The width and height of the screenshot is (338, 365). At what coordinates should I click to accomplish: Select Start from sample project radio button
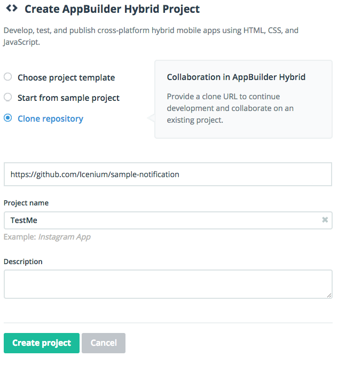click(7, 97)
